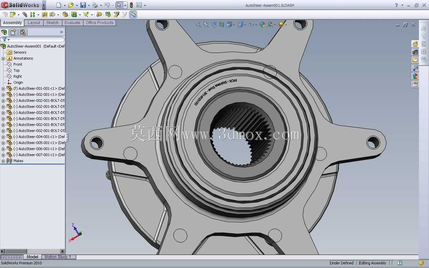Open View Settings light bulb dropdown
The image size is (429, 268).
coord(282,24)
